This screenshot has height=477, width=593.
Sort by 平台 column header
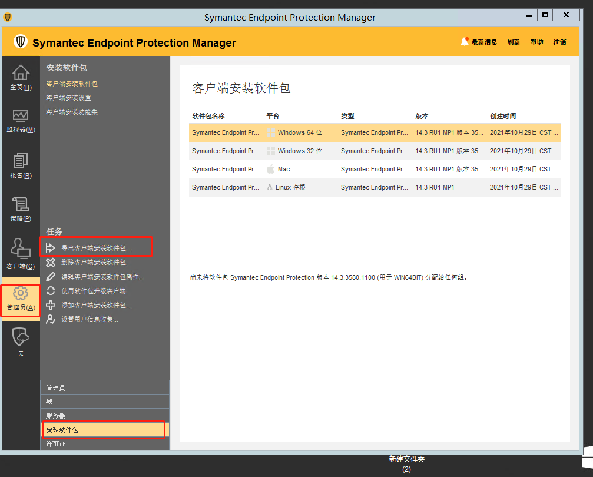pyautogui.click(x=273, y=116)
